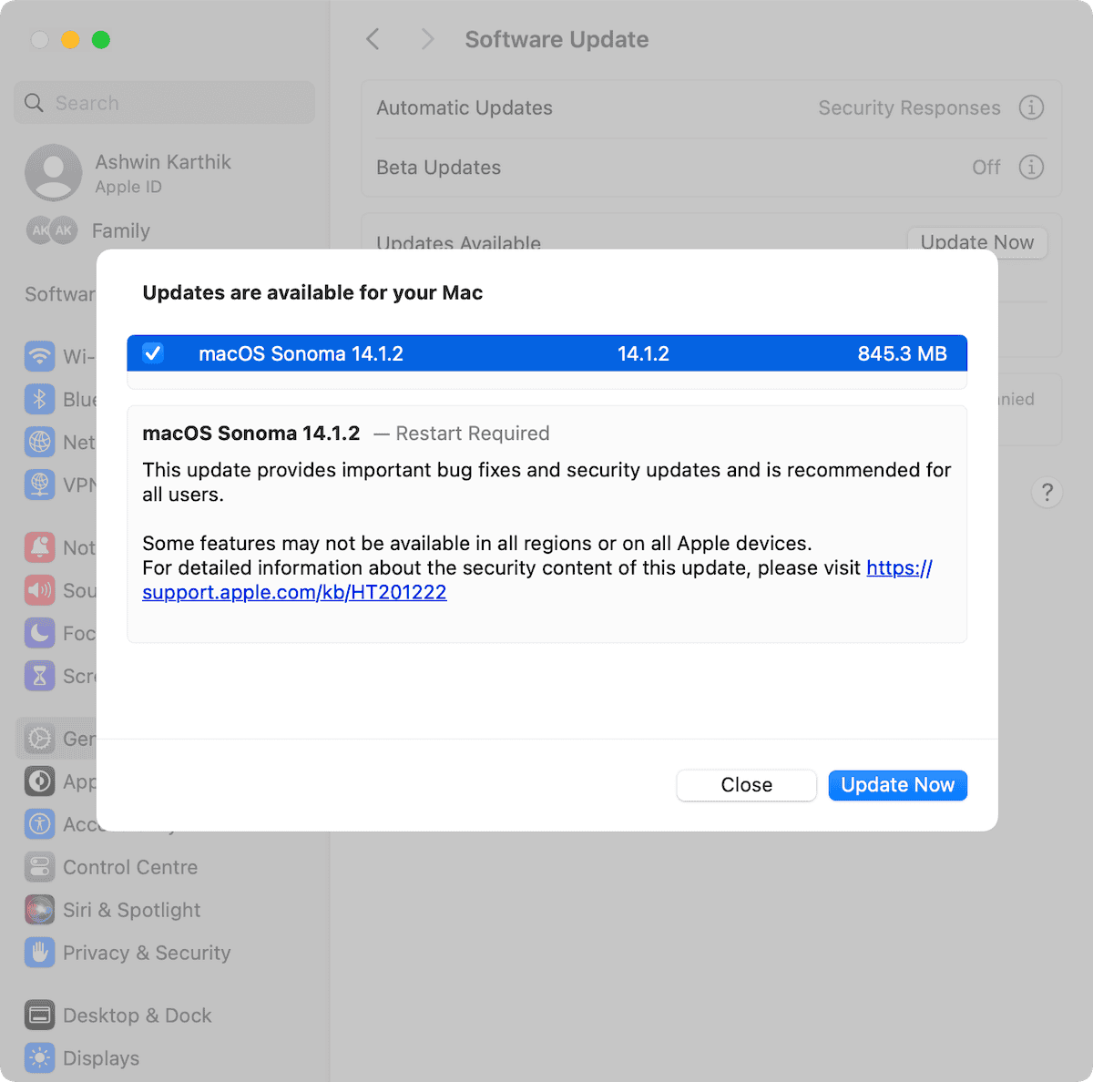This screenshot has width=1093, height=1082.
Task: Open Bluetooth icon in sidebar
Action: 39,399
